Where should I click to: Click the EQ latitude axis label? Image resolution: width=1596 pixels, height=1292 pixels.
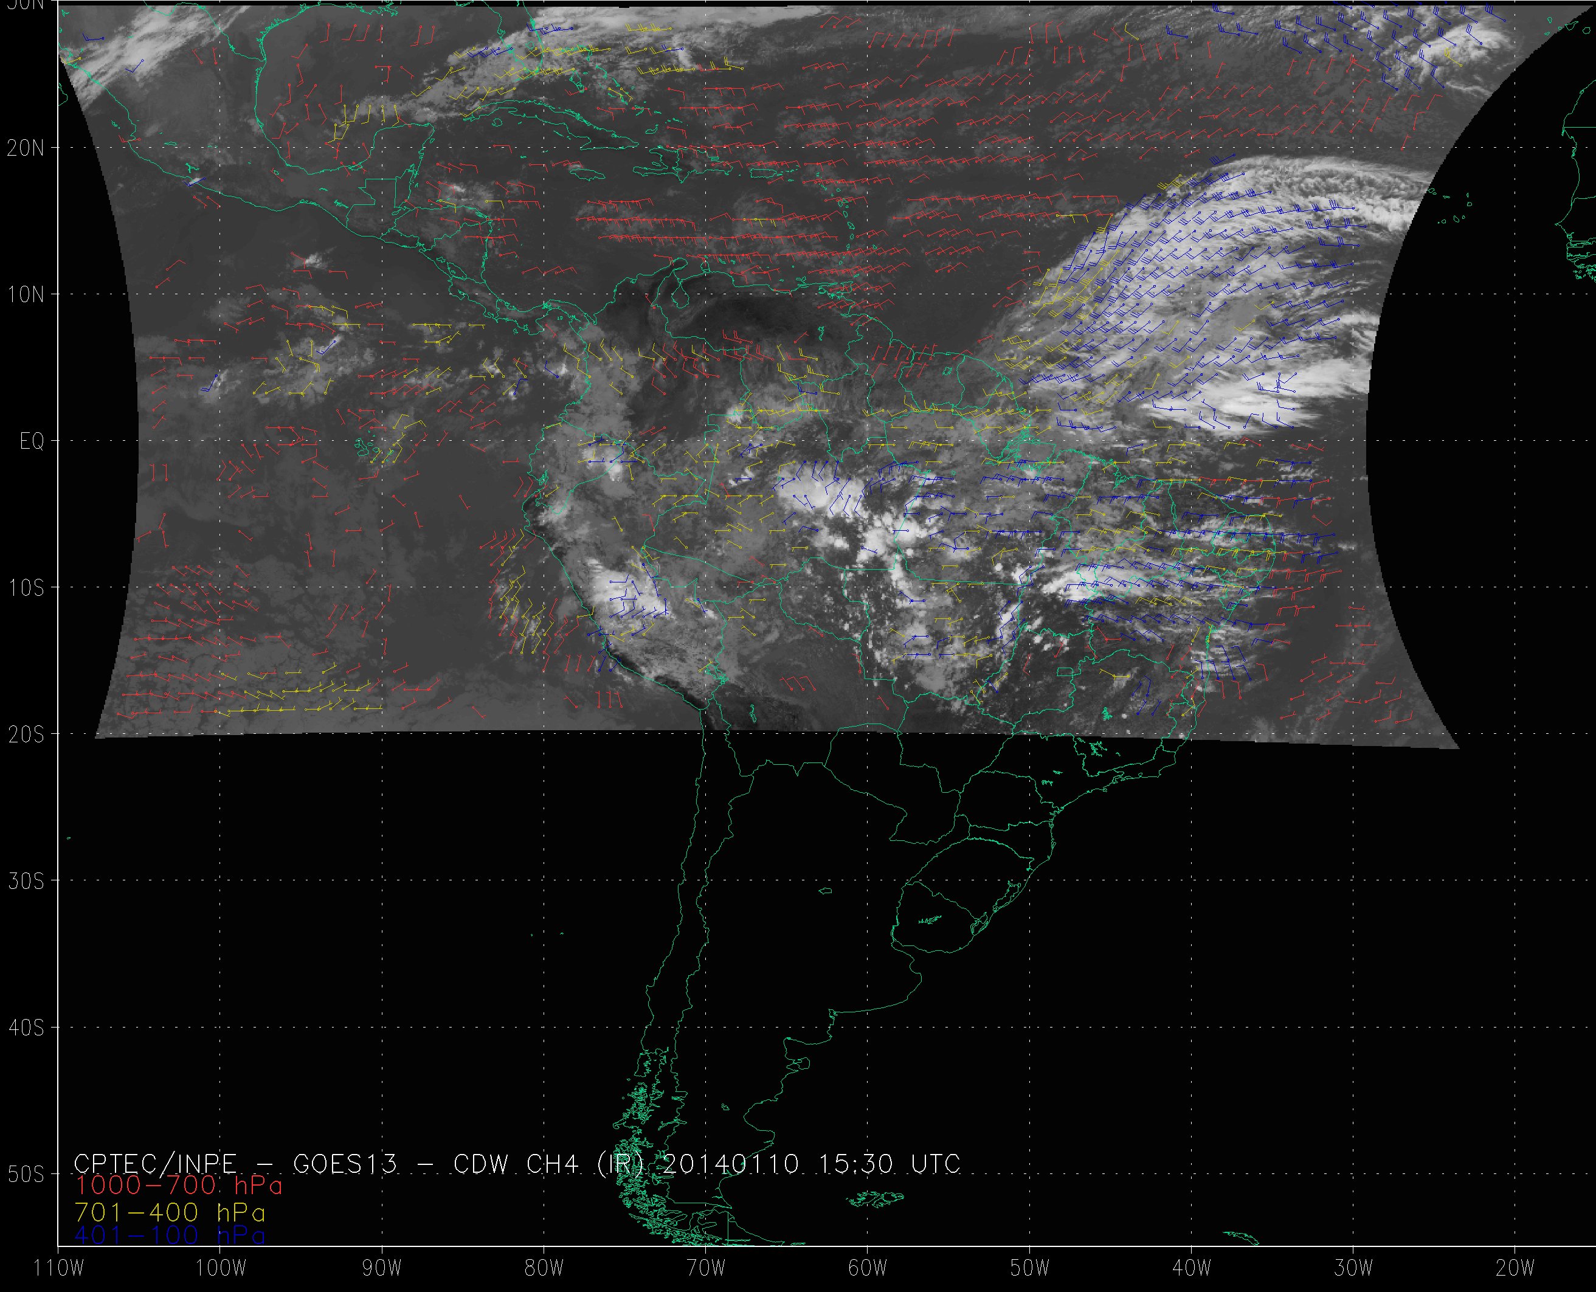(x=31, y=442)
